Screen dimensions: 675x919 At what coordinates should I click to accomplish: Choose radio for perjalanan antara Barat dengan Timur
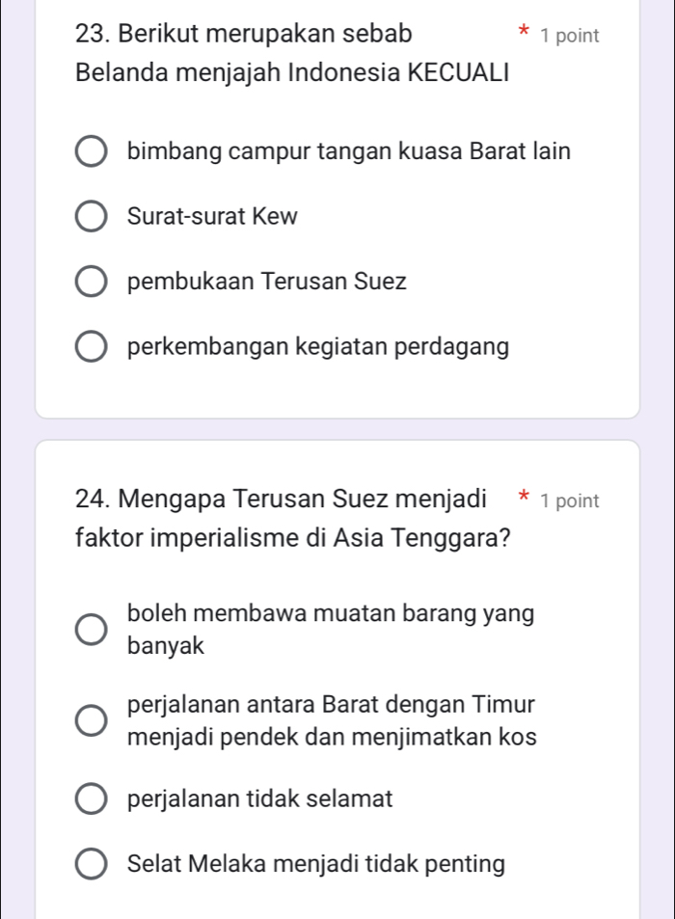point(92,719)
